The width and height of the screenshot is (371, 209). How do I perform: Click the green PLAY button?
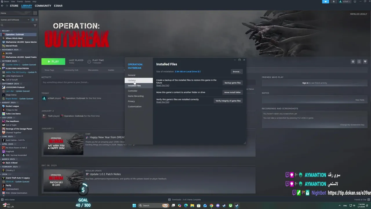[53, 62]
